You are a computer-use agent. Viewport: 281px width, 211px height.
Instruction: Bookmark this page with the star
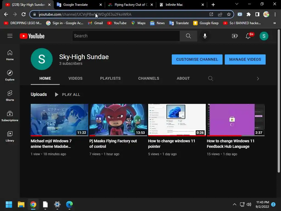point(229,14)
